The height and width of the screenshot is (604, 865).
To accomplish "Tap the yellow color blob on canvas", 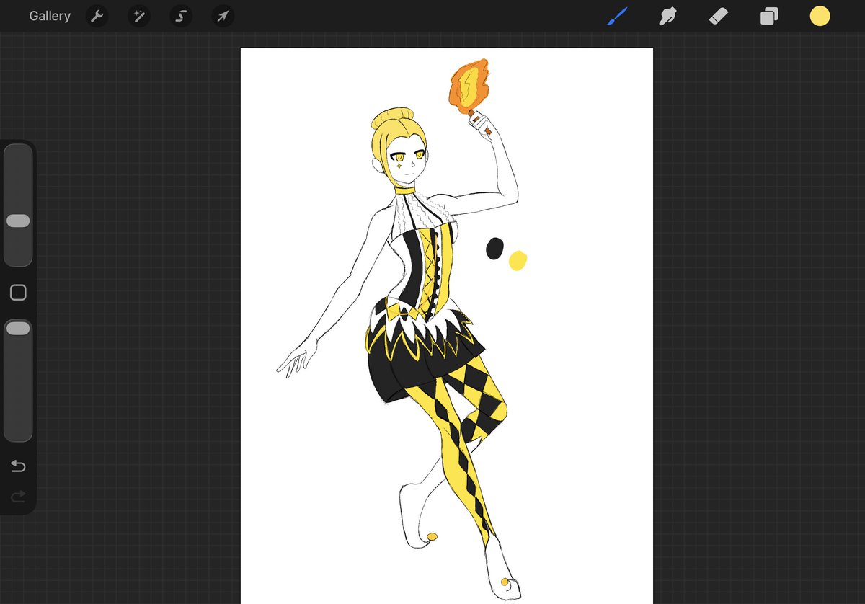I will coord(518,260).
